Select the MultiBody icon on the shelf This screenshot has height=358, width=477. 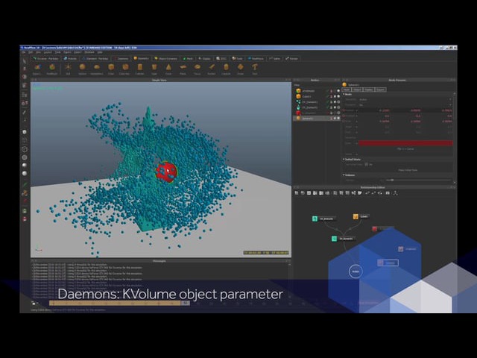coord(51,69)
